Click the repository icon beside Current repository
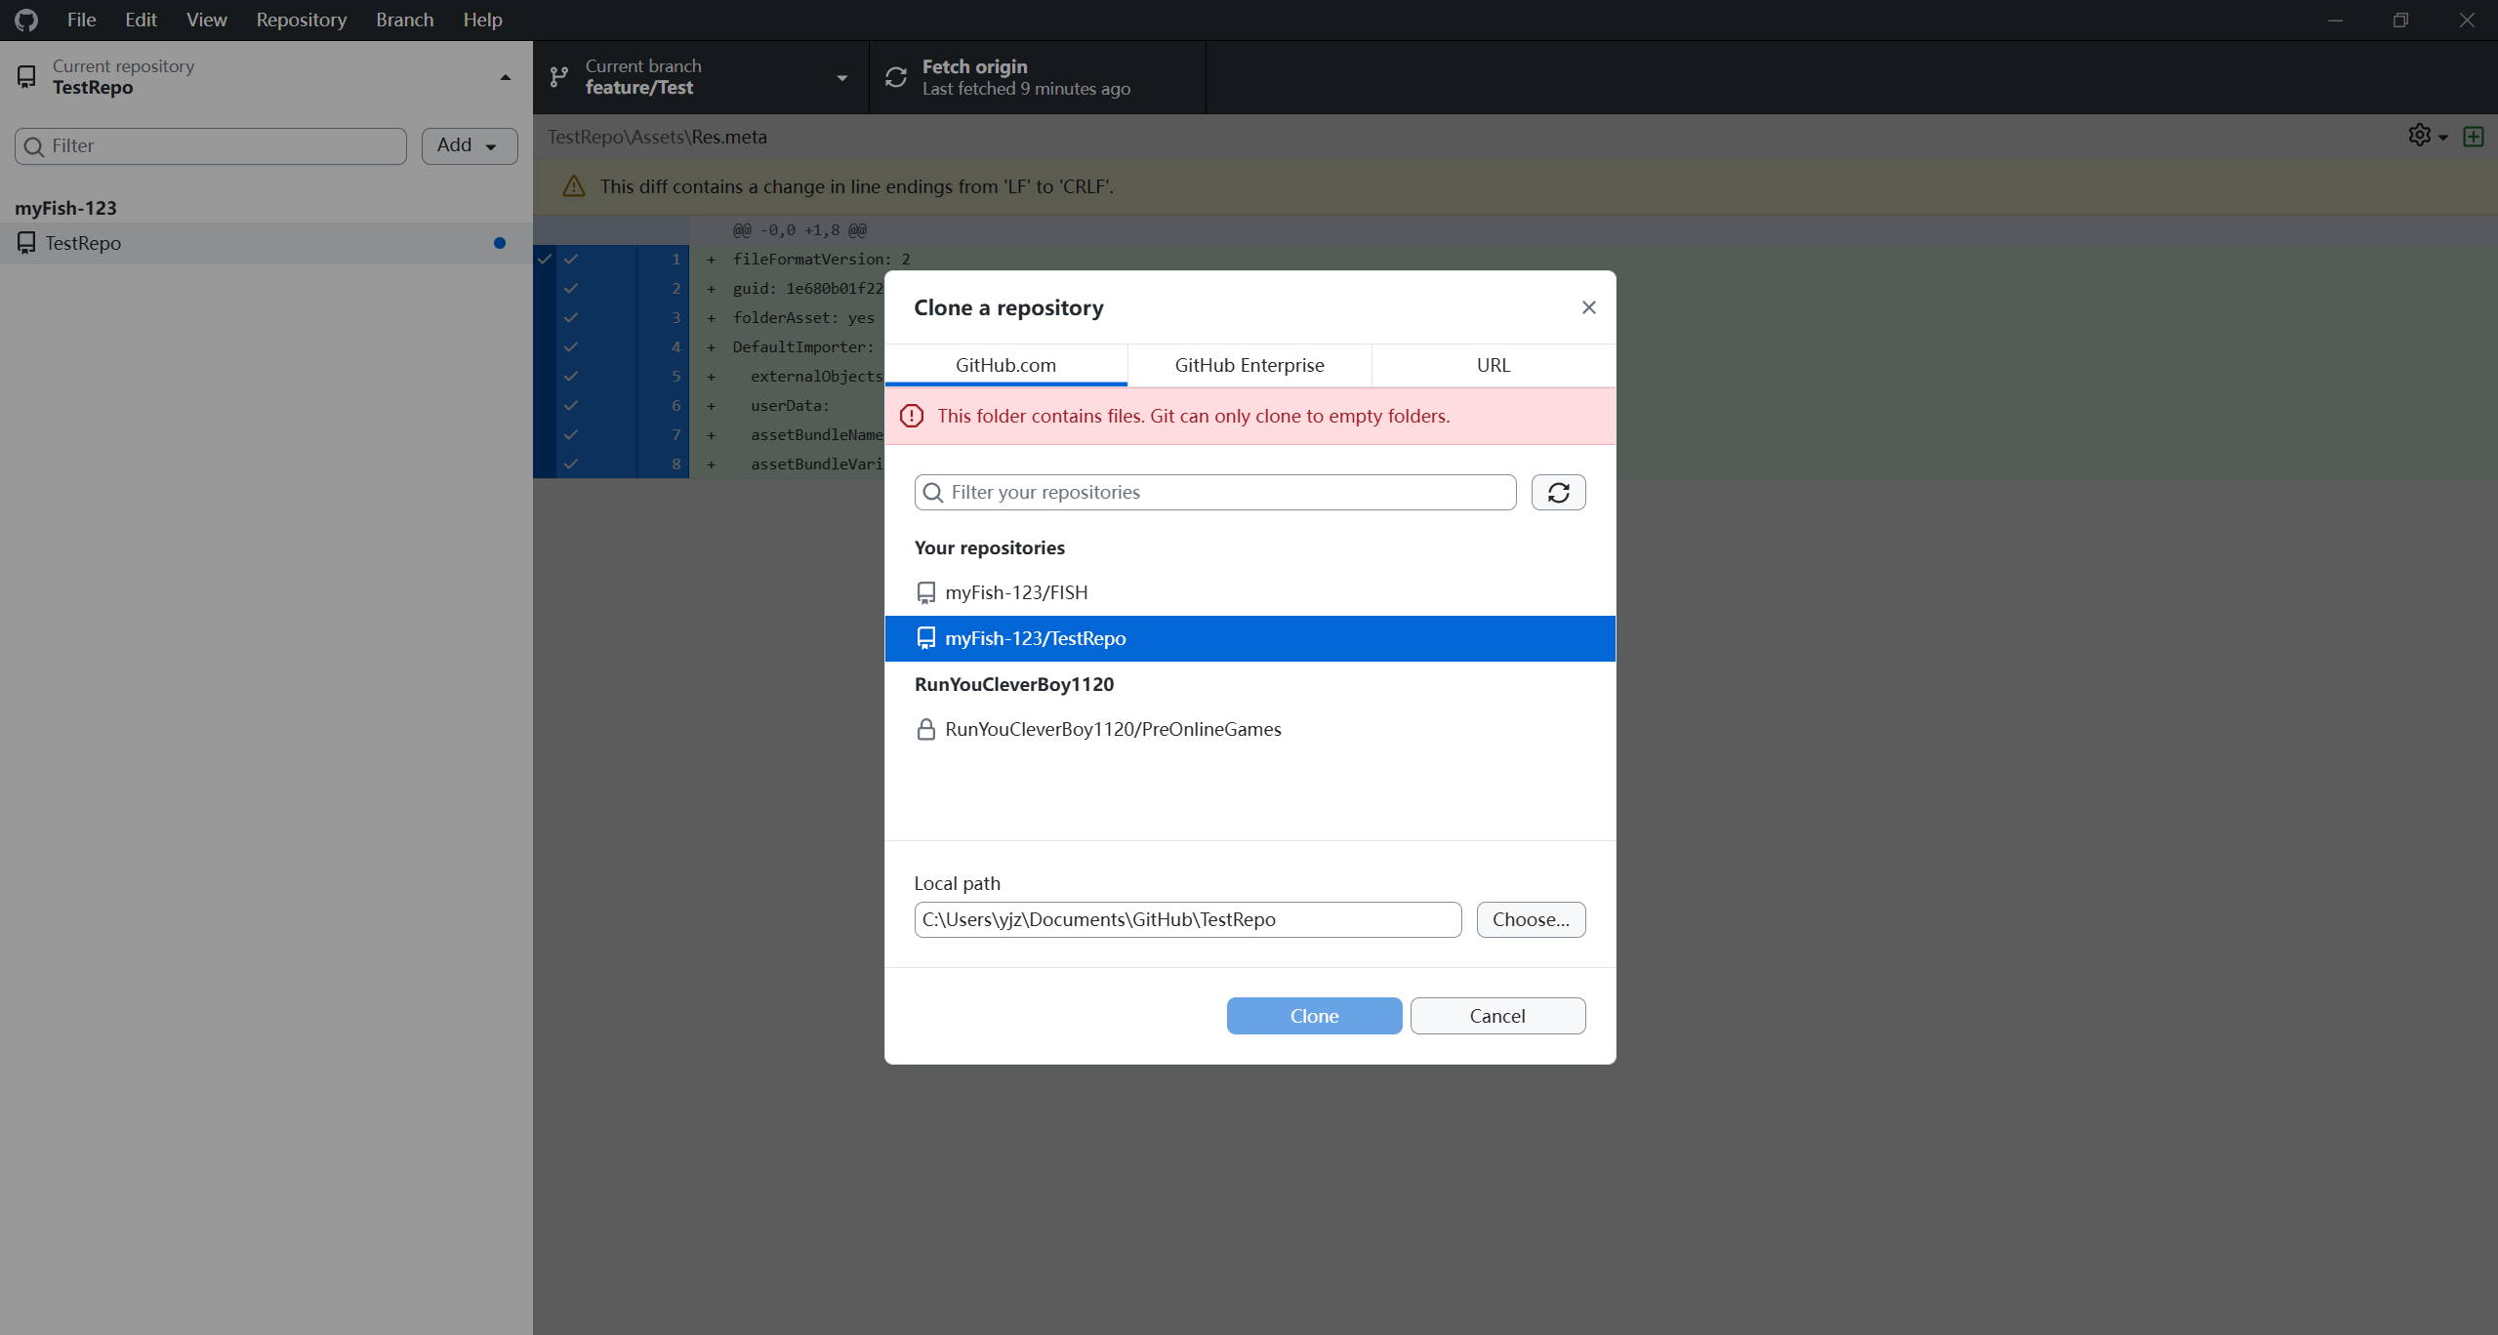The height and width of the screenshot is (1335, 2498). pos(26,77)
